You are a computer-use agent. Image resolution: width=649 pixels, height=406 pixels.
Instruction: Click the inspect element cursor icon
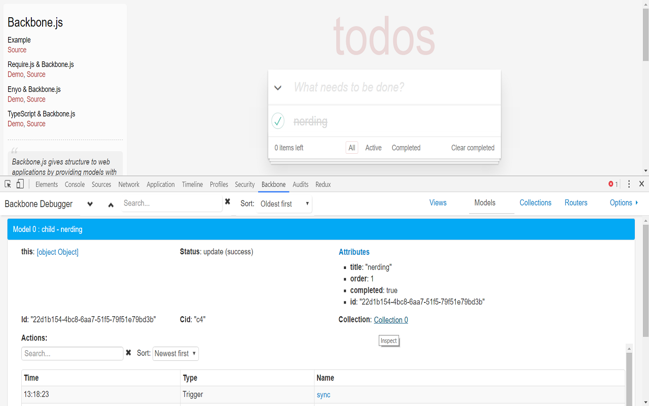(x=8, y=184)
